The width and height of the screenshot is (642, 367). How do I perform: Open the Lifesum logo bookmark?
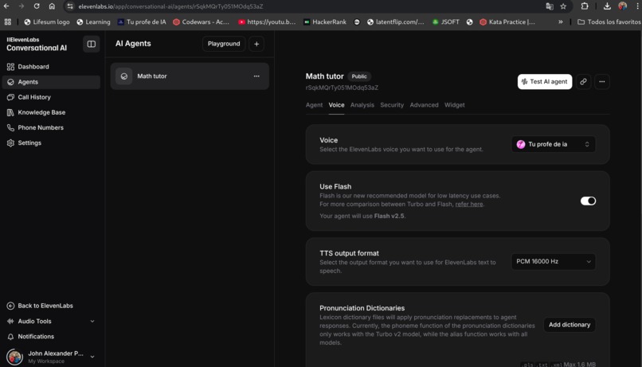coord(47,22)
